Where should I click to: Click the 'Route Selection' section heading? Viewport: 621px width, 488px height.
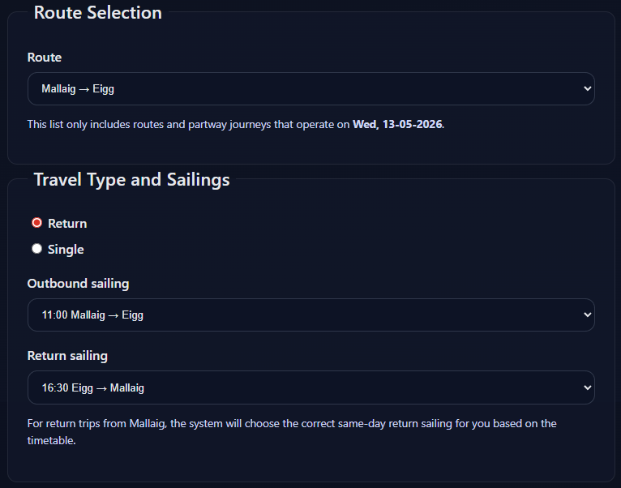click(x=97, y=13)
